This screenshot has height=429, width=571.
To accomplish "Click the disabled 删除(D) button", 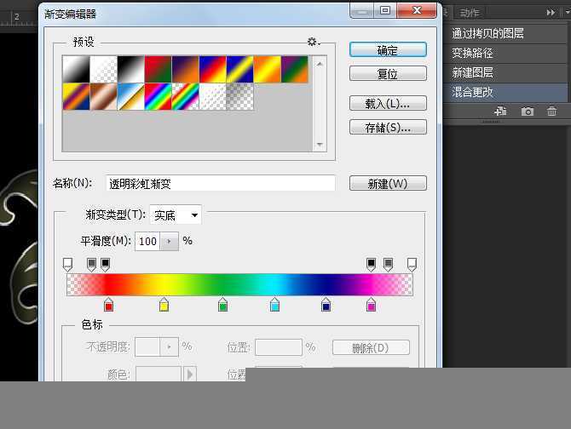I will point(371,347).
